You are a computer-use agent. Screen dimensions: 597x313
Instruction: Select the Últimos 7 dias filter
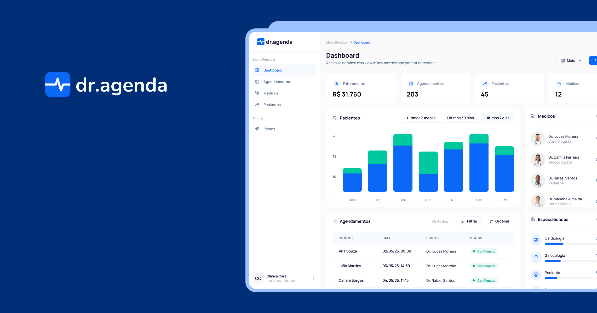497,118
